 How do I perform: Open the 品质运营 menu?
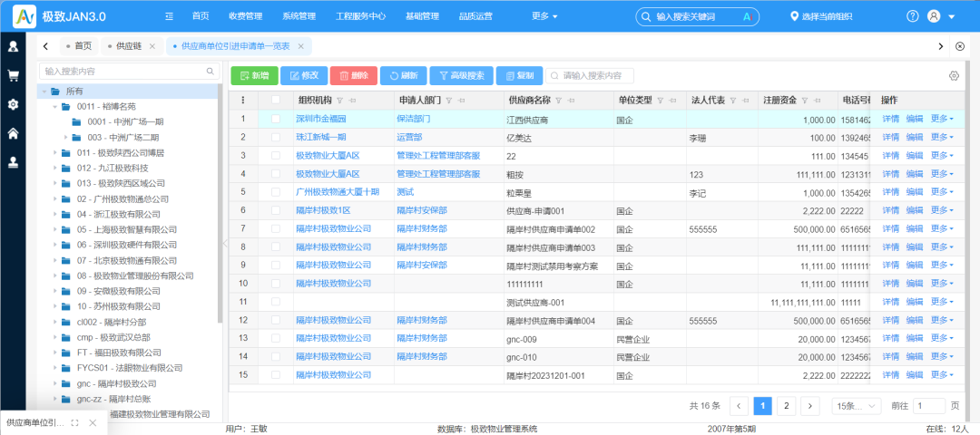(x=475, y=17)
